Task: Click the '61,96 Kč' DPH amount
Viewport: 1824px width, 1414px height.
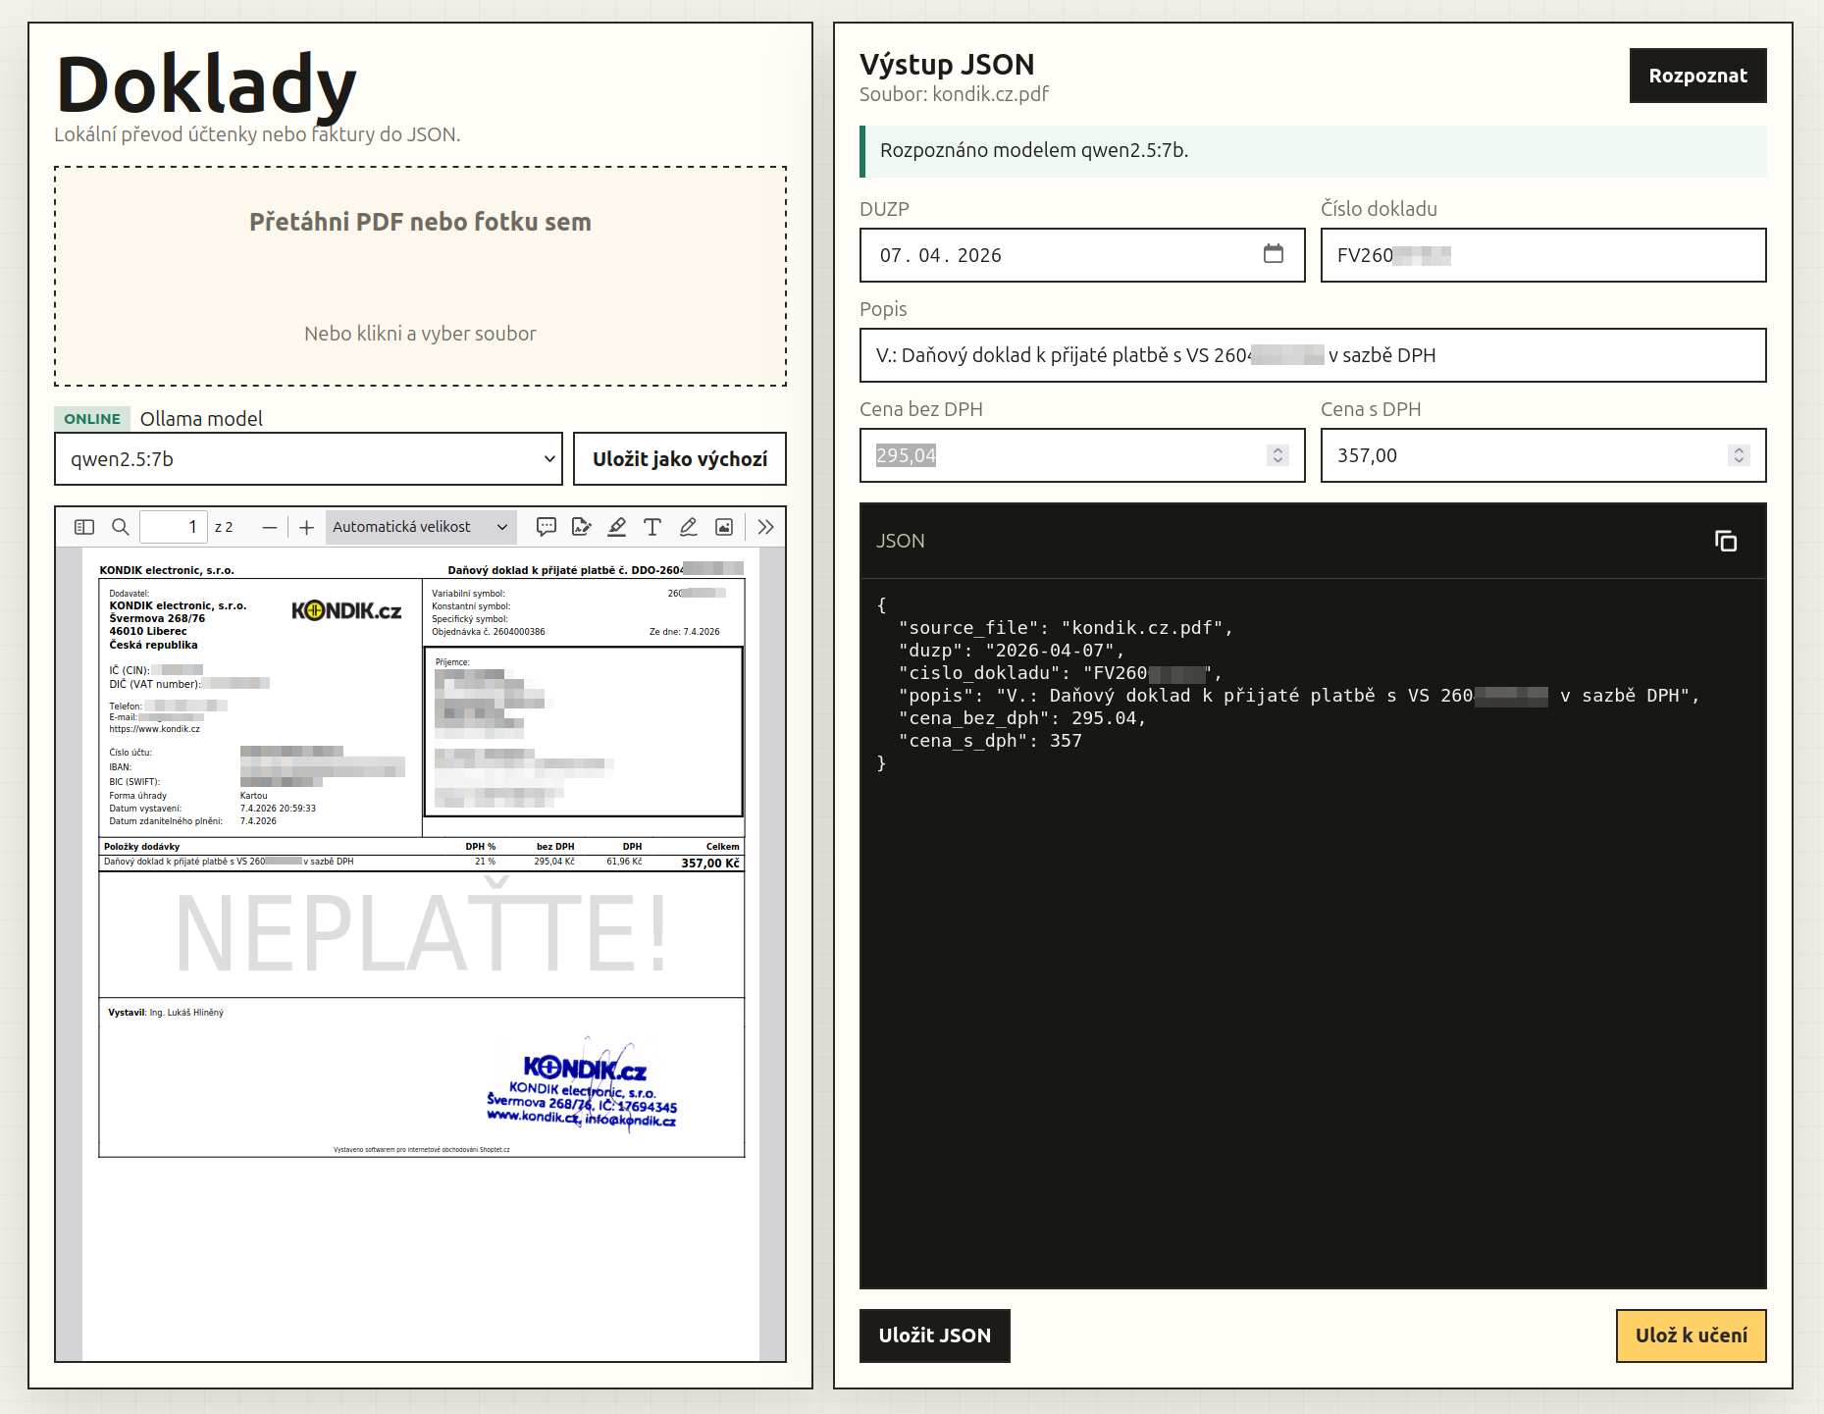Action: [624, 862]
